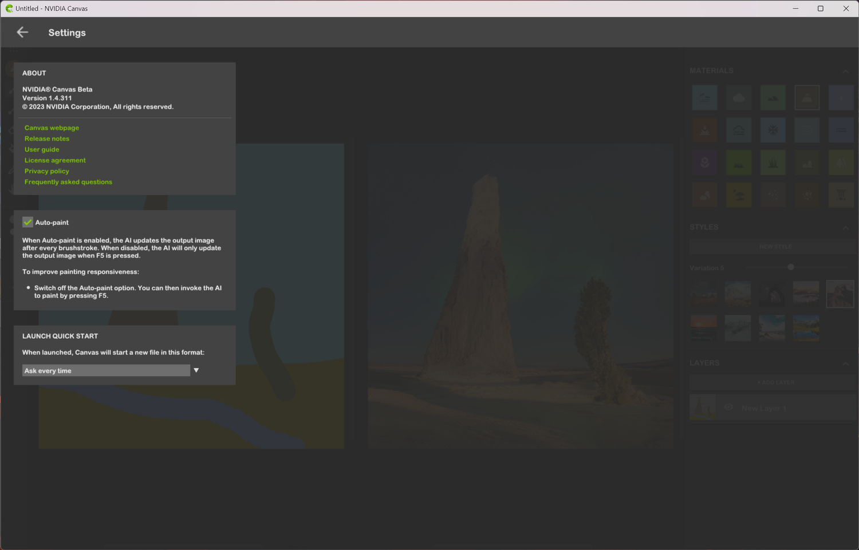Choose the fog cloud material
The width and height of the screenshot is (859, 550).
click(739, 130)
